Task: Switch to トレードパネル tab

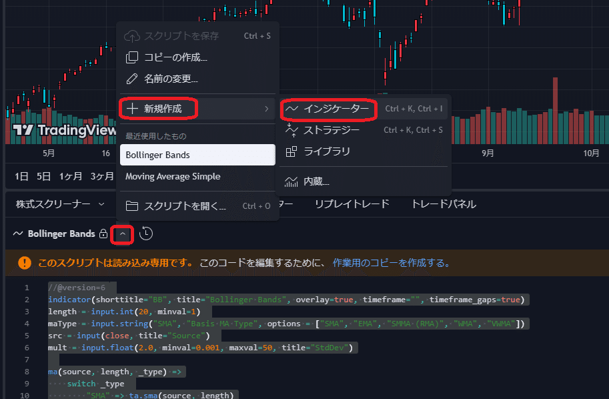Action: pyautogui.click(x=444, y=204)
